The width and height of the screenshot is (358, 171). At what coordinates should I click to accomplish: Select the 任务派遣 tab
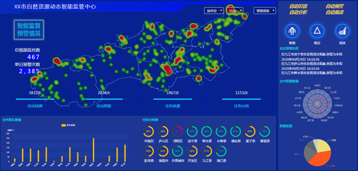[172, 106]
